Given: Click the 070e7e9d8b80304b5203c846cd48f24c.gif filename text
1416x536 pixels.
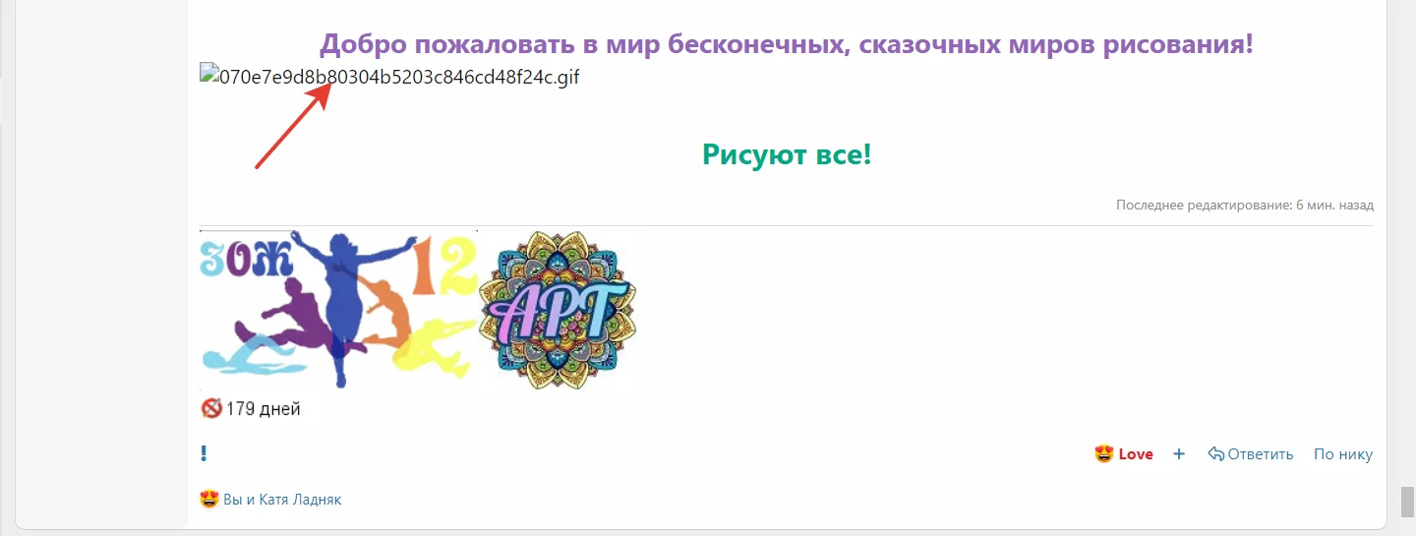Looking at the screenshot, I should tap(398, 76).
